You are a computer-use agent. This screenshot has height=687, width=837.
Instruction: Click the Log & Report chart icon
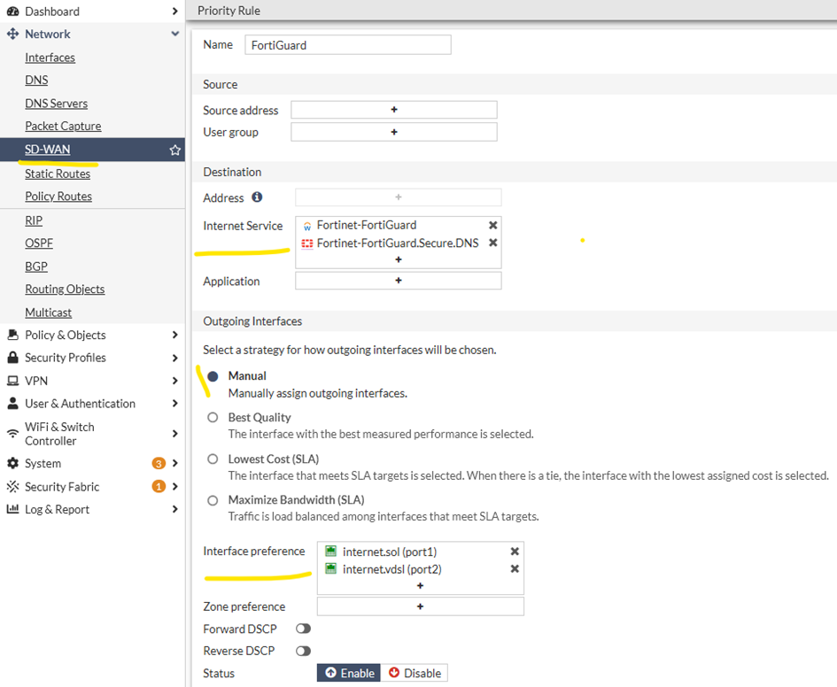[12, 509]
